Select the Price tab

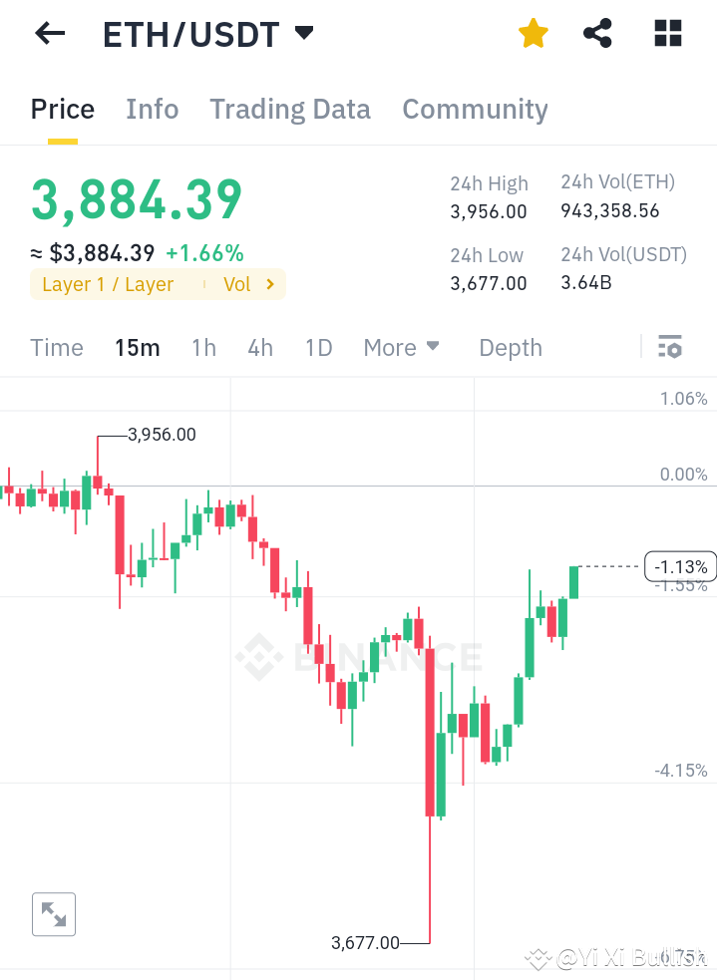[62, 110]
